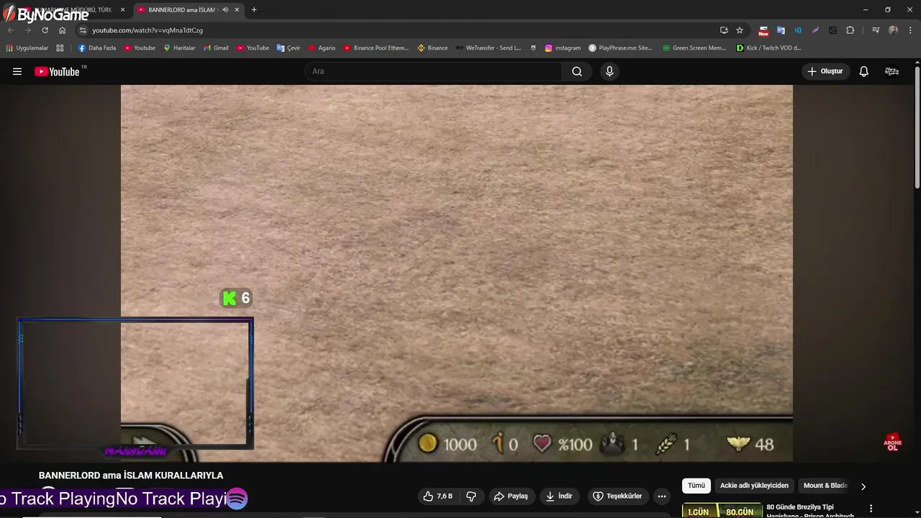Open the image extension icon
Image resolution: width=921 pixels, height=518 pixels.
[x=832, y=30]
